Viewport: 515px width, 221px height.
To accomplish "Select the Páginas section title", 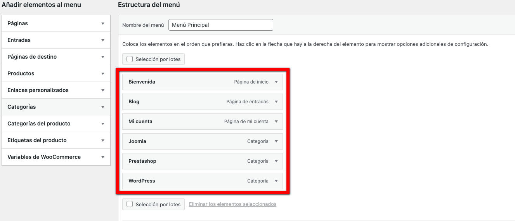I will (x=17, y=23).
